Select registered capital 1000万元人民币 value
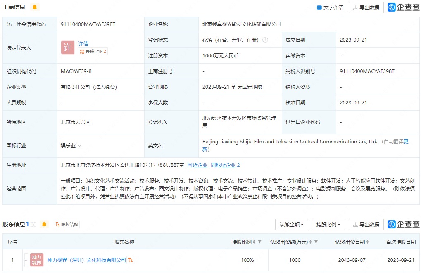Screen dimensions: 421x273 [220, 56]
